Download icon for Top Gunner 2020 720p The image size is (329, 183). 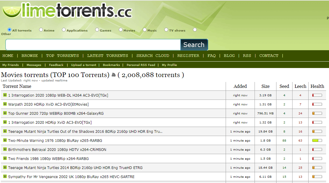[5, 113]
